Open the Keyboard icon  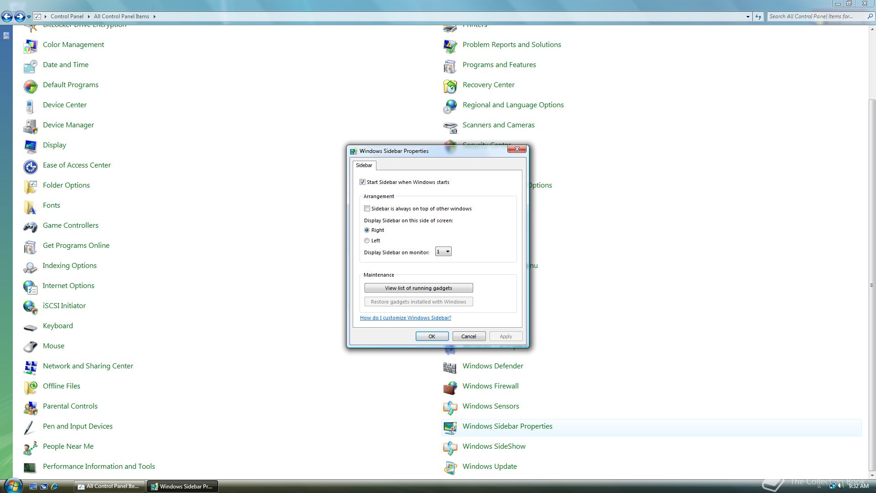(x=31, y=327)
